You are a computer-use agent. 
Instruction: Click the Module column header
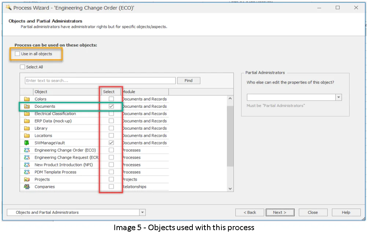click(x=145, y=92)
